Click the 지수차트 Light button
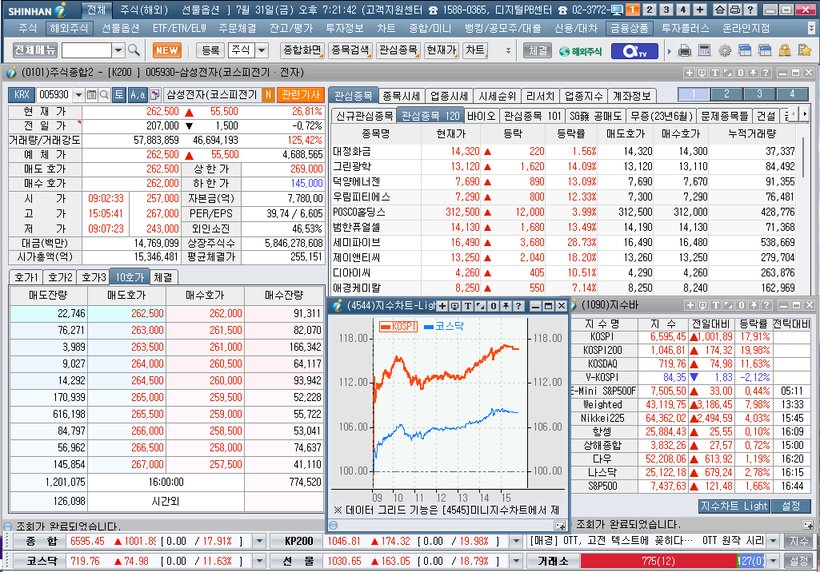Screen dimensions: 820x572 click(734, 506)
